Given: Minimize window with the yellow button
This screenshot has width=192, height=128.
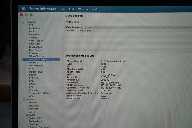Looking at the screenshot, I should click(x=26, y=15).
